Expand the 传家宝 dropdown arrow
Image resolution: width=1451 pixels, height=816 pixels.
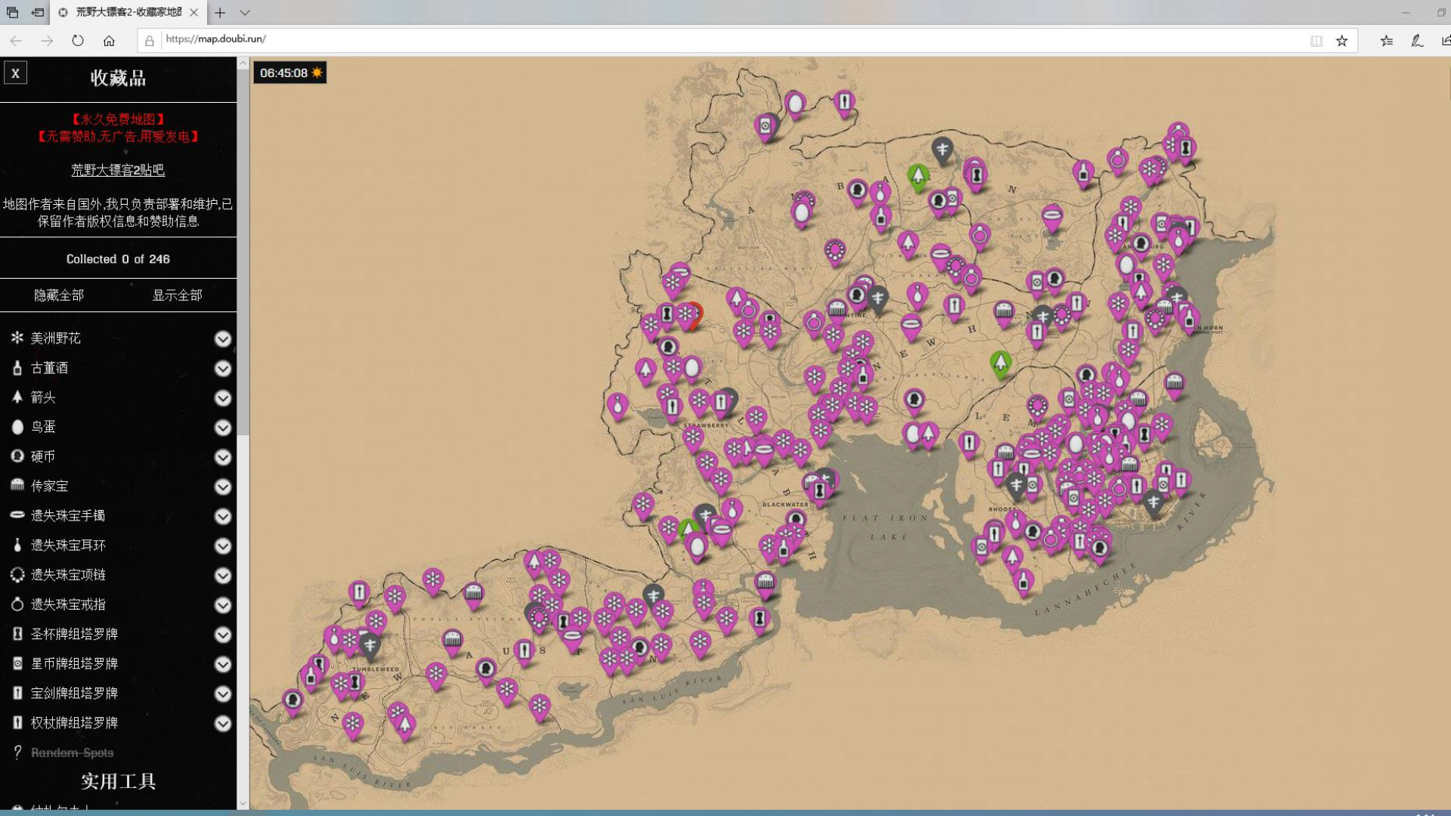[222, 487]
